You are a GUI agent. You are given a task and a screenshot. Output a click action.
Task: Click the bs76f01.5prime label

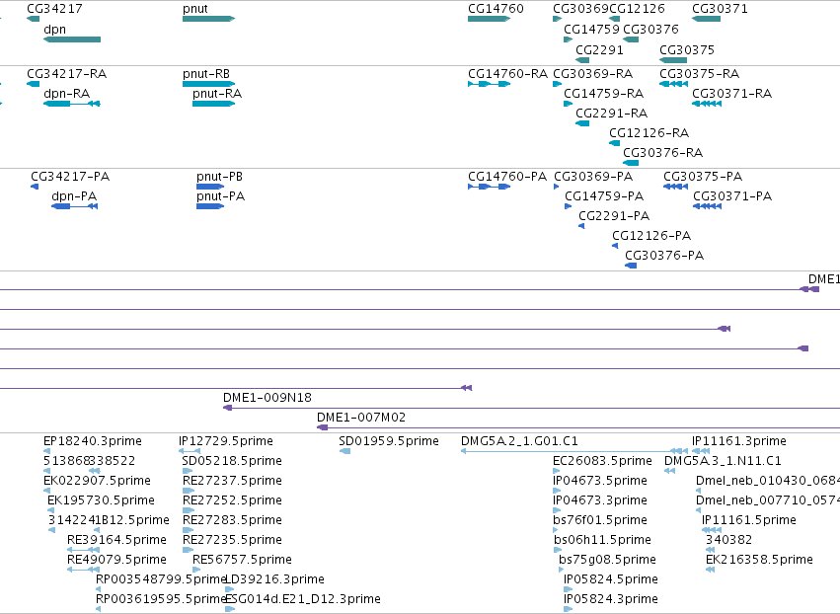pyautogui.click(x=600, y=520)
